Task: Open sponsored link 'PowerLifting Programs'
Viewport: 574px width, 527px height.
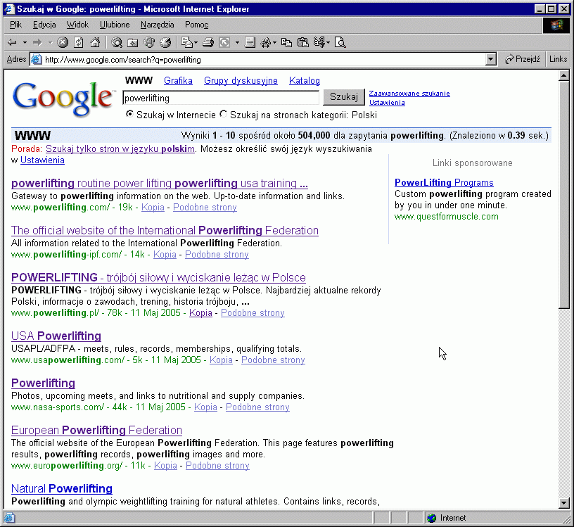Action: 444,182
